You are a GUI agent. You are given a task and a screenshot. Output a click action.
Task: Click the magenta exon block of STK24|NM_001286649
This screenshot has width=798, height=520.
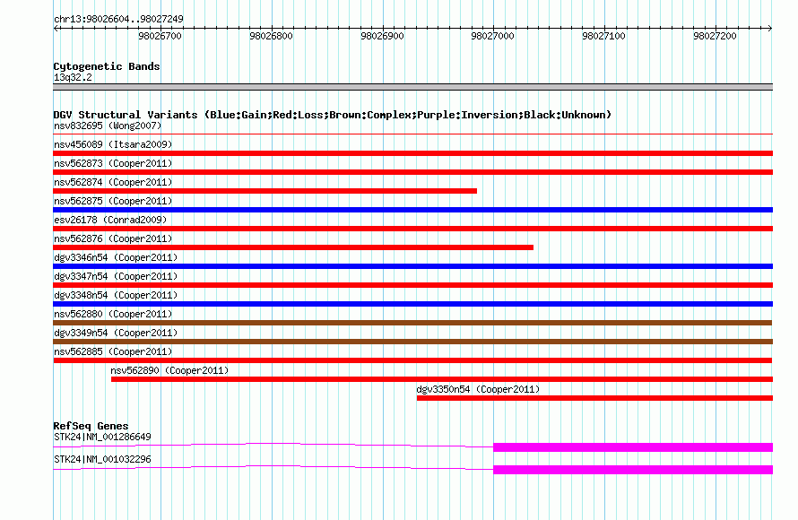(x=633, y=447)
